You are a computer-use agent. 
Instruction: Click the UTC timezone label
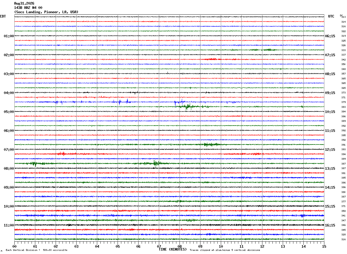[331, 16]
